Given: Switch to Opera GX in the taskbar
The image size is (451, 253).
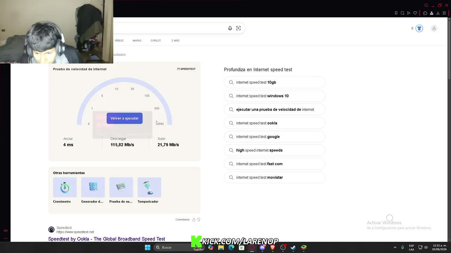Looking at the screenshot, I should (252, 247).
